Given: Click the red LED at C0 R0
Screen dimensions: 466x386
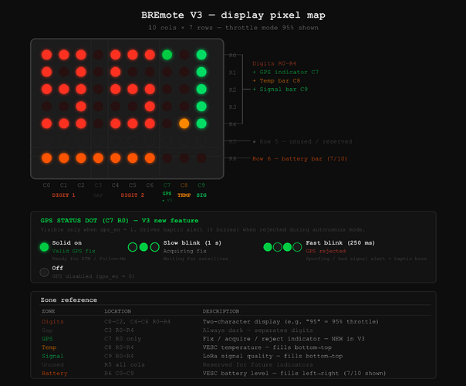Looking at the screenshot, I should tap(46, 55).
